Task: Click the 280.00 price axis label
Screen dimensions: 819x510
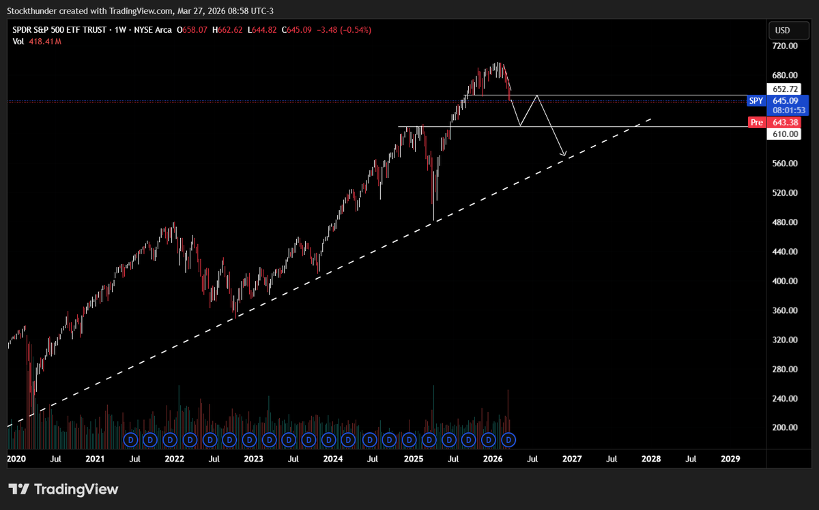Action: point(785,369)
